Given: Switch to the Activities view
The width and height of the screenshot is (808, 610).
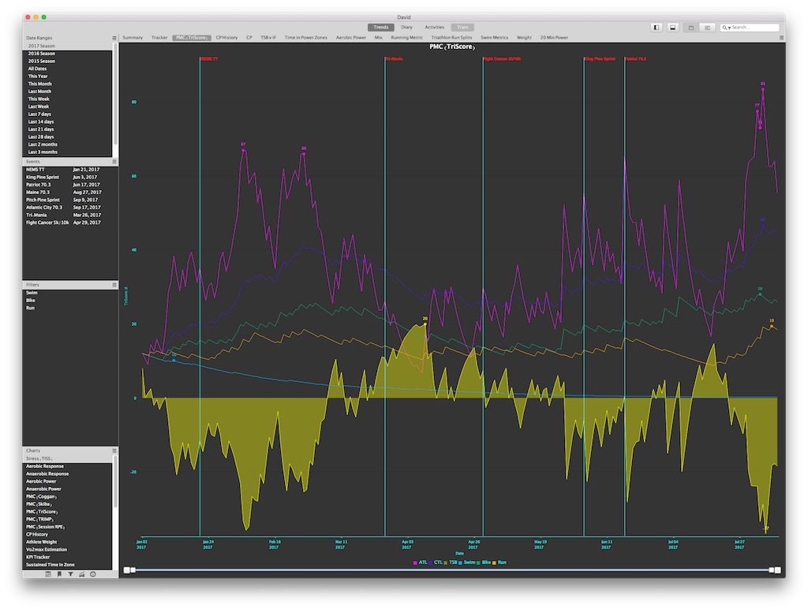Looking at the screenshot, I should (435, 28).
